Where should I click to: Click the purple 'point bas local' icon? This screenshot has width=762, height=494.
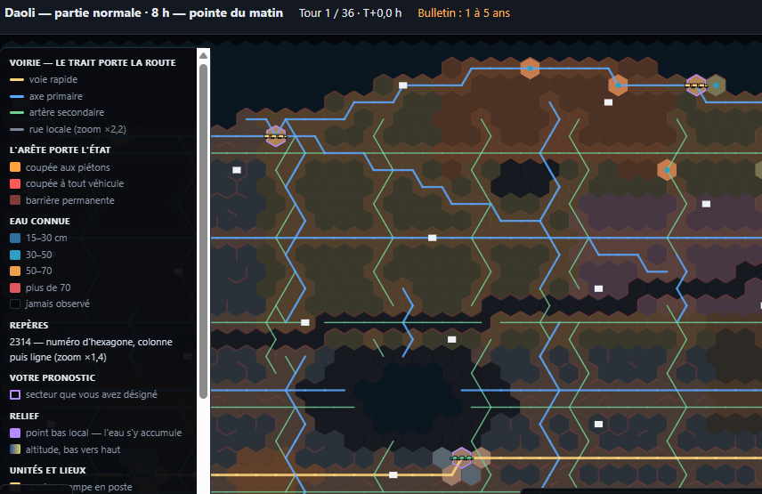click(x=15, y=433)
